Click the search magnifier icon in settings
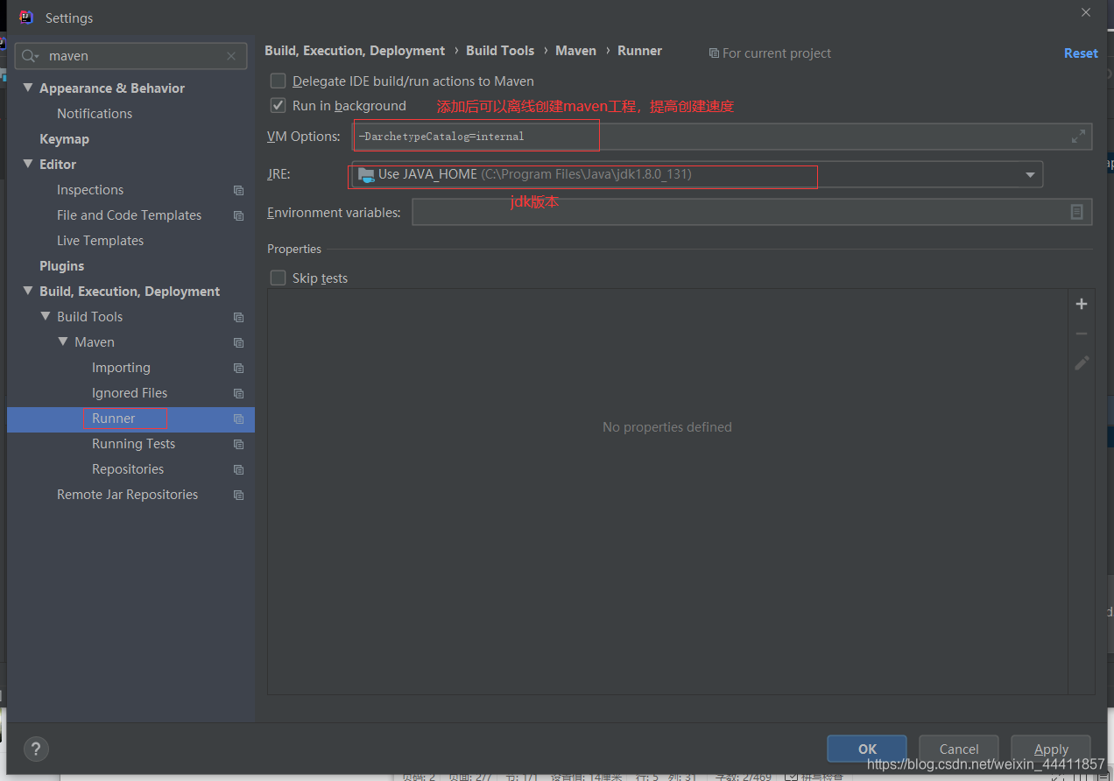This screenshot has width=1114, height=781. pos(31,56)
